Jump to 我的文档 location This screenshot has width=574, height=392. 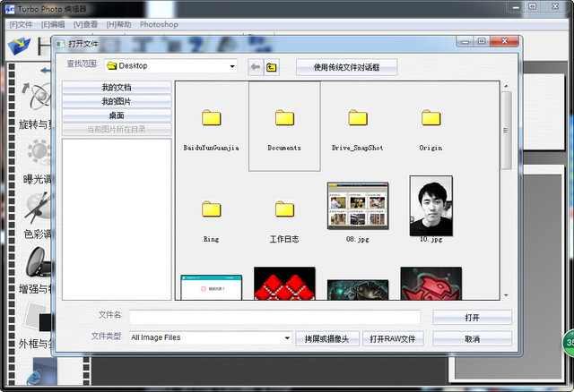[117, 88]
